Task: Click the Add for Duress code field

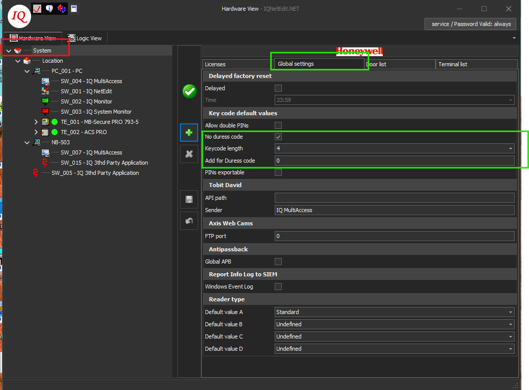Action: (x=394, y=161)
